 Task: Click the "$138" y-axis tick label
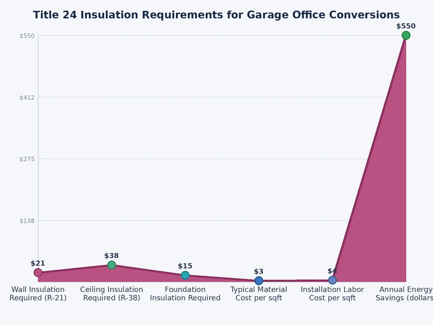click(x=27, y=221)
